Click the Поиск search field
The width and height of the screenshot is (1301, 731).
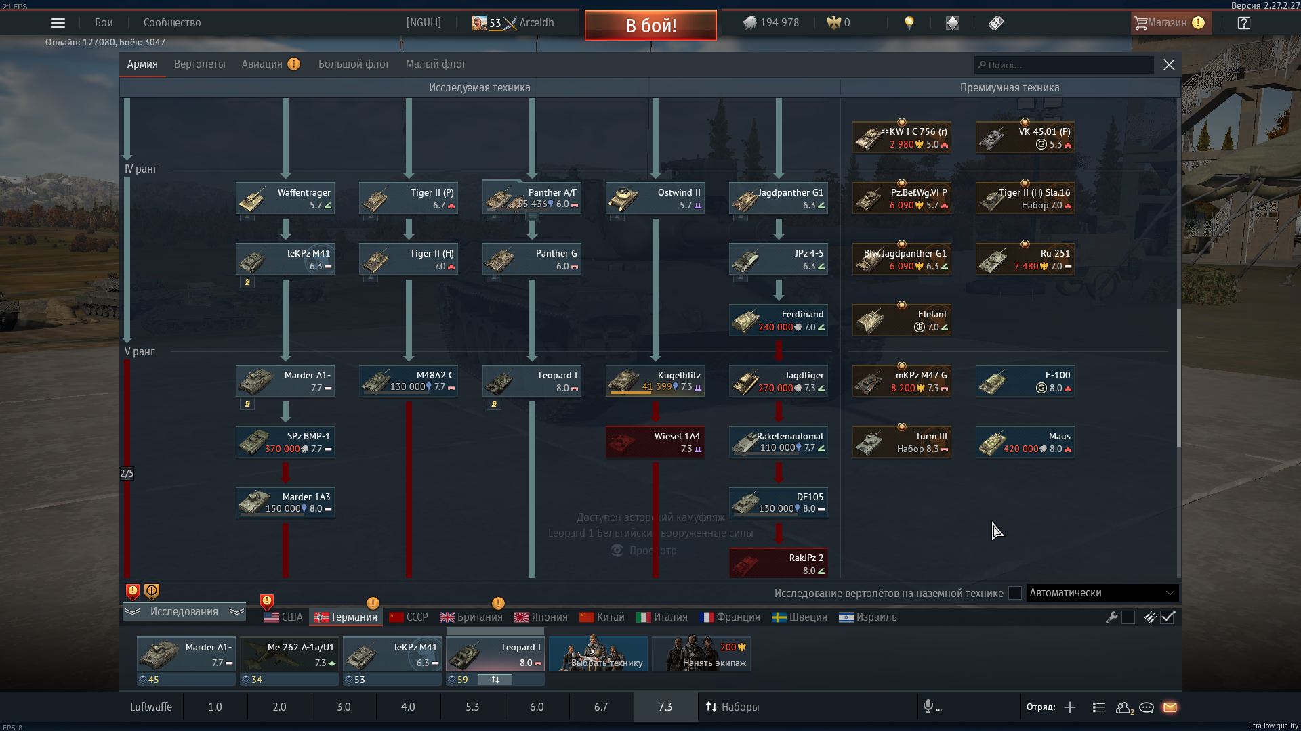pyautogui.click(x=1064, y=65)
